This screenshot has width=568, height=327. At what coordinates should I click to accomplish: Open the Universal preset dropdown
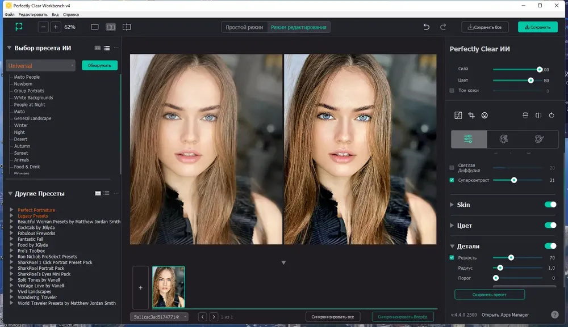(x=40, y=66)
